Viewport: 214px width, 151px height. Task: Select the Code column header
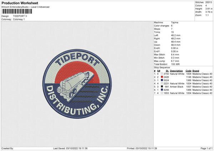pyautogui.click(x=188, y=71)
